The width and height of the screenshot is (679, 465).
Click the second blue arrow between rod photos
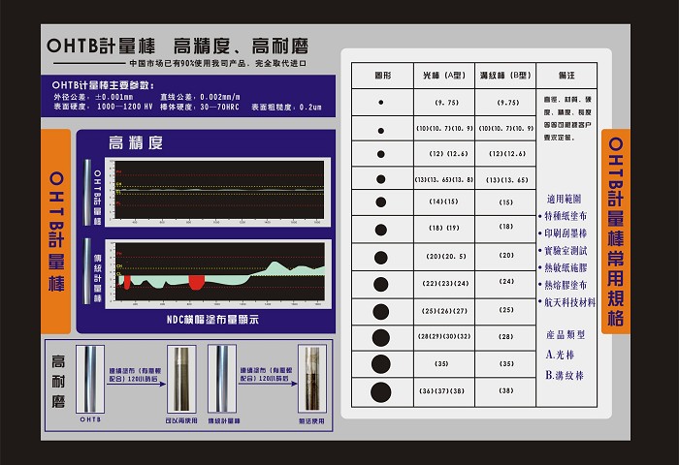tap(268, 384)
